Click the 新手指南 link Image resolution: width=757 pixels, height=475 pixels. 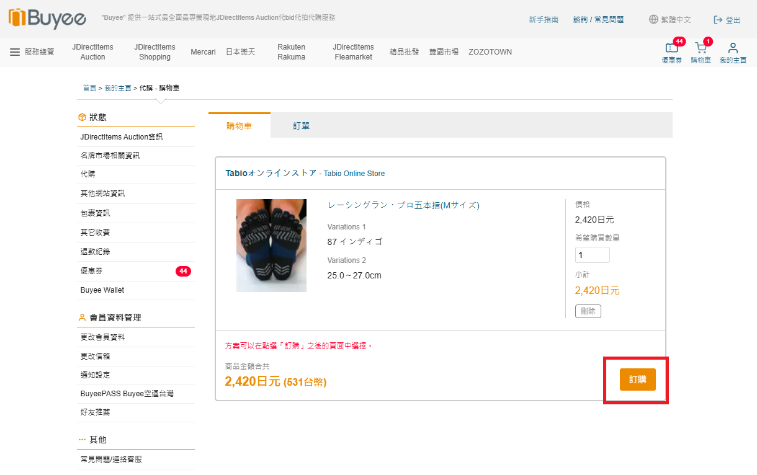point(544,20)
